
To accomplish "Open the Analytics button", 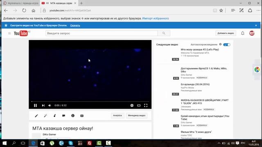I will (x=117, y=116).
